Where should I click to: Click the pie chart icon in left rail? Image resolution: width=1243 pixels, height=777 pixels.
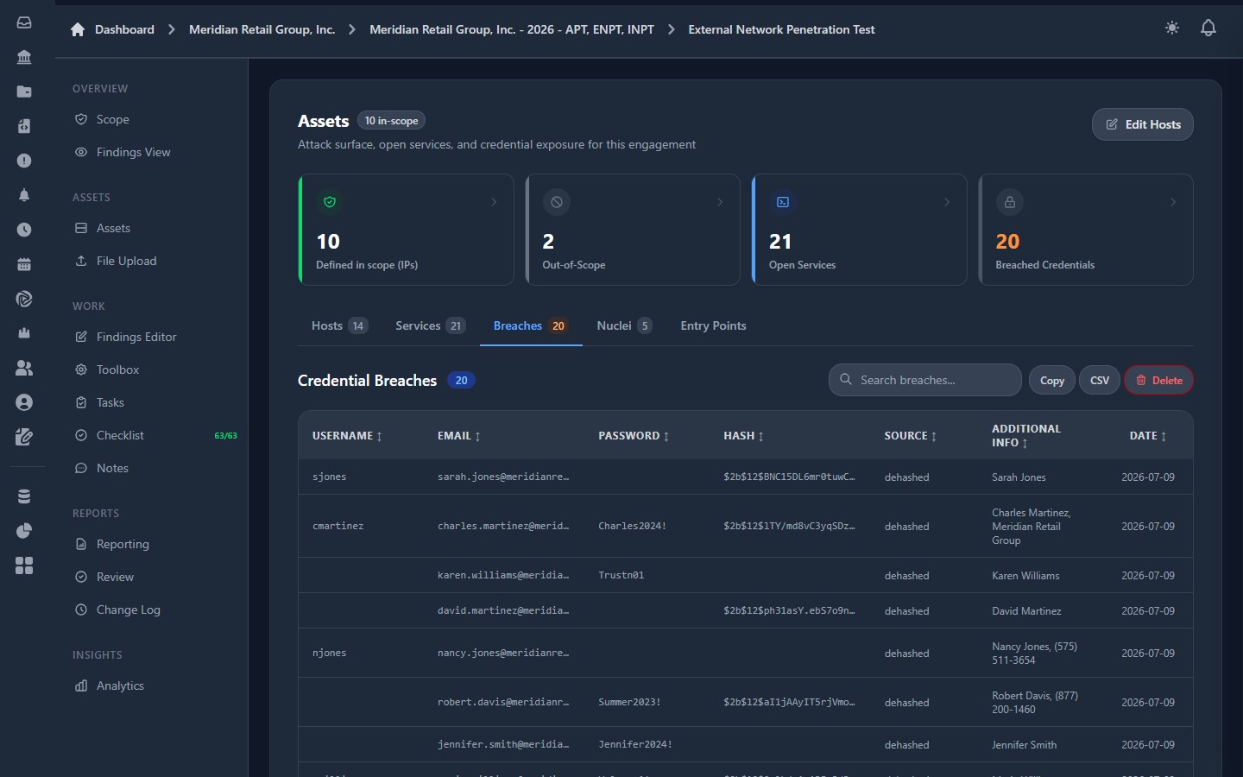24,530
